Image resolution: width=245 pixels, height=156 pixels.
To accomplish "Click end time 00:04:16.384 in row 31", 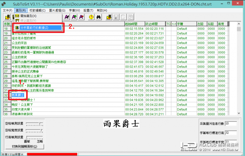I will point(155,90).
